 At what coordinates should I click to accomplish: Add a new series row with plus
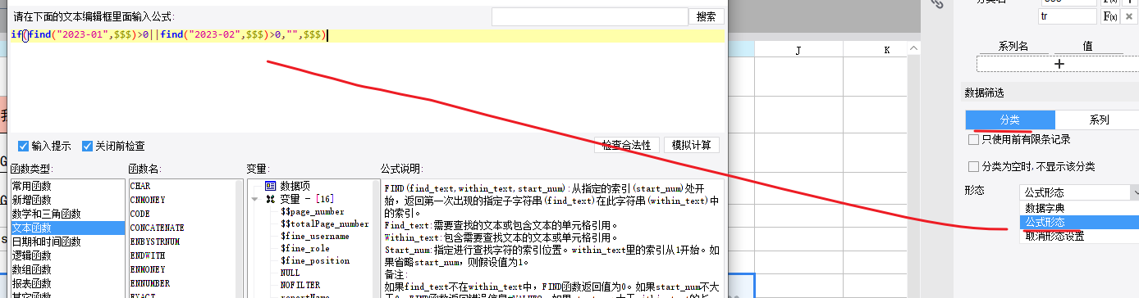click(1059, 63)
